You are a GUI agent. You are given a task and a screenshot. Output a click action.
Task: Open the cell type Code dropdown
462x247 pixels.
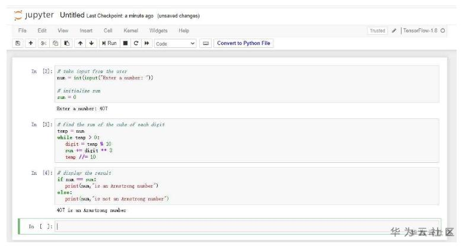tap(175, 43)
